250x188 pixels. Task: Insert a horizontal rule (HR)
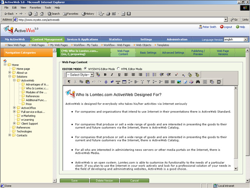(118, 82)
